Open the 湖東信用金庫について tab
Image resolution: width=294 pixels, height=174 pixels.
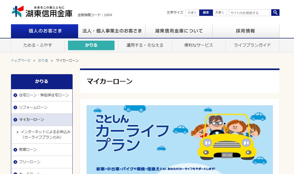[x=179, y=31]
